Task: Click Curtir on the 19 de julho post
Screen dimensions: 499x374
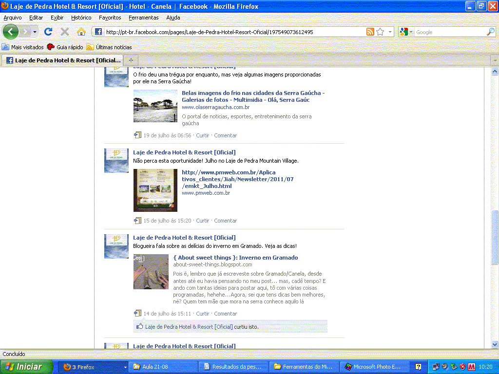Action: pyautogui.click(x=202, y=135)
